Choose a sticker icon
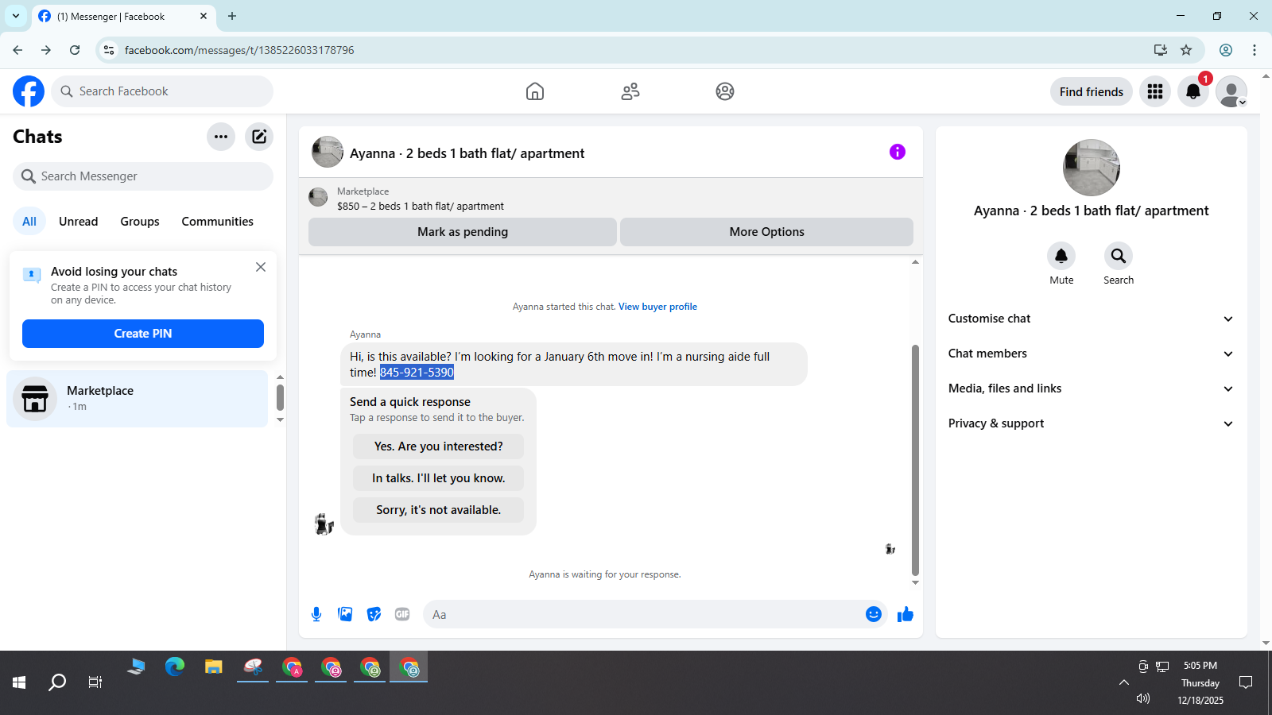This screenshot has height=715, width=1272. click(x=374, y=614)
